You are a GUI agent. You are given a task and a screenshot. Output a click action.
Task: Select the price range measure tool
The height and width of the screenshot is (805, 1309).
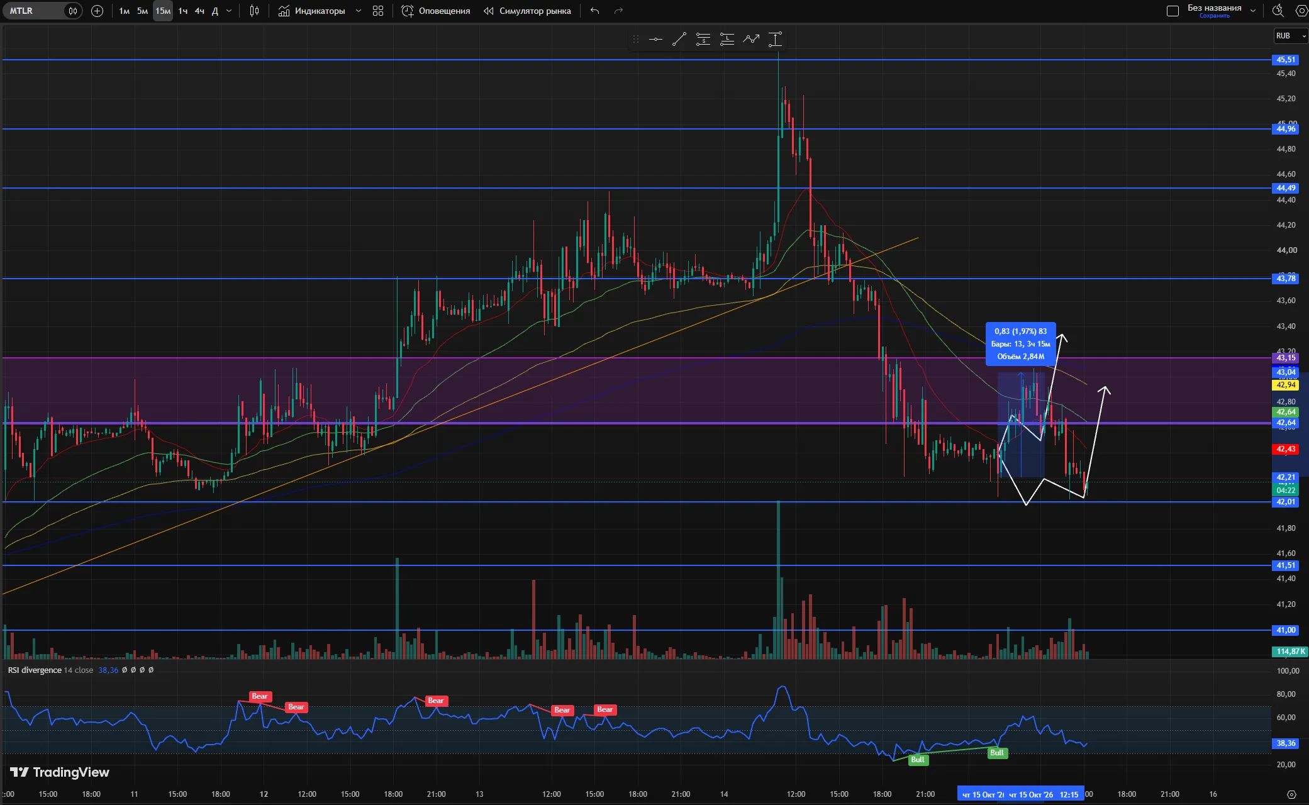[775, 39]
